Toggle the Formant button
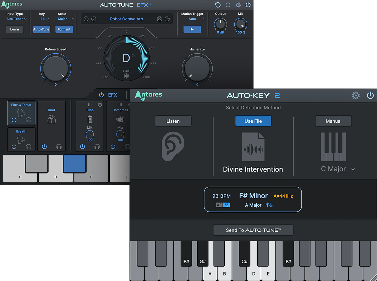Viewport: 377px width, 281px height. (64, 29)
